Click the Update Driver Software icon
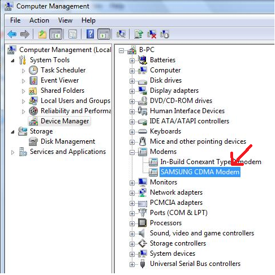 [x=139, y=35]
